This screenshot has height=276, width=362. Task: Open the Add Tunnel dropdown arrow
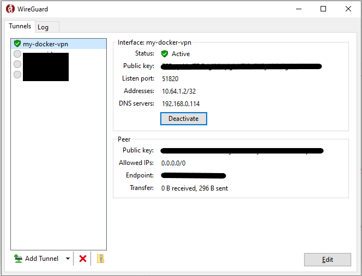pos(68,259)
